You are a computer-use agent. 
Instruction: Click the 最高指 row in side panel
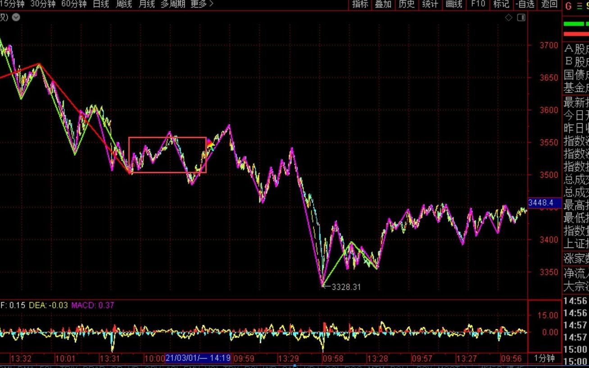click(576, 206)
